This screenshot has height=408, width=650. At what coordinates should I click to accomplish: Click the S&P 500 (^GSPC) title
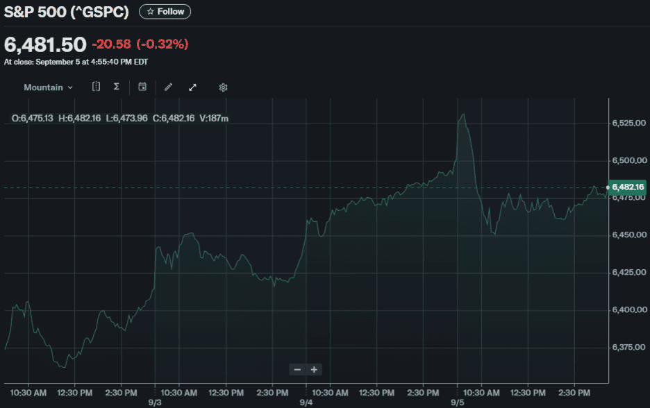67,12
